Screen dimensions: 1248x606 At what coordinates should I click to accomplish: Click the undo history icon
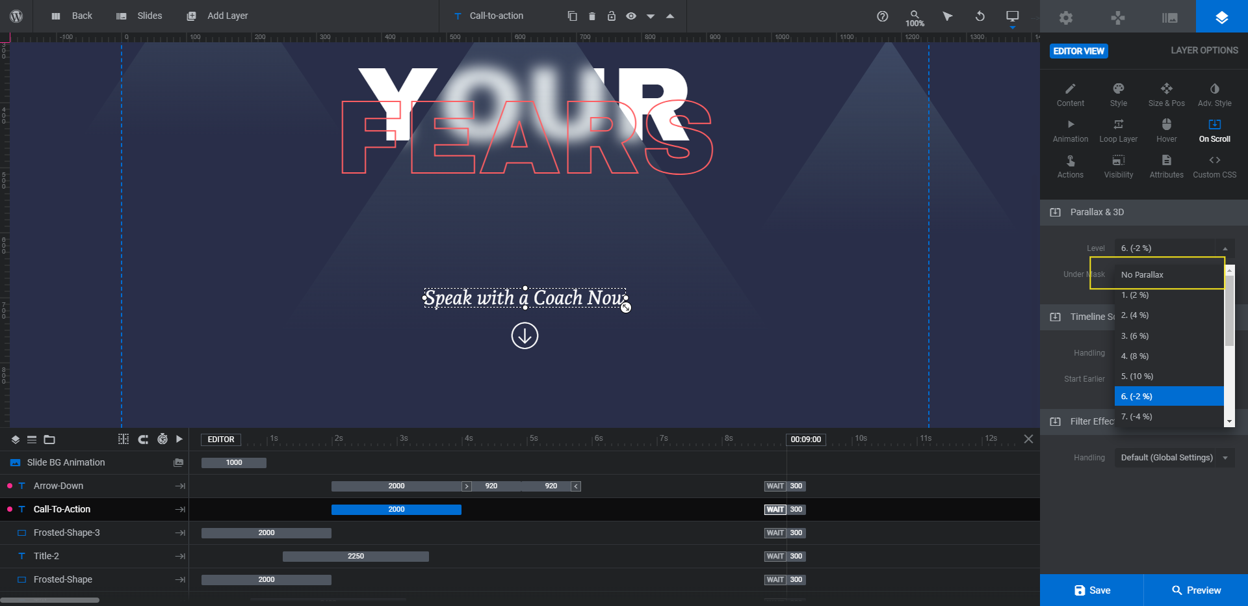pos(980,16)
